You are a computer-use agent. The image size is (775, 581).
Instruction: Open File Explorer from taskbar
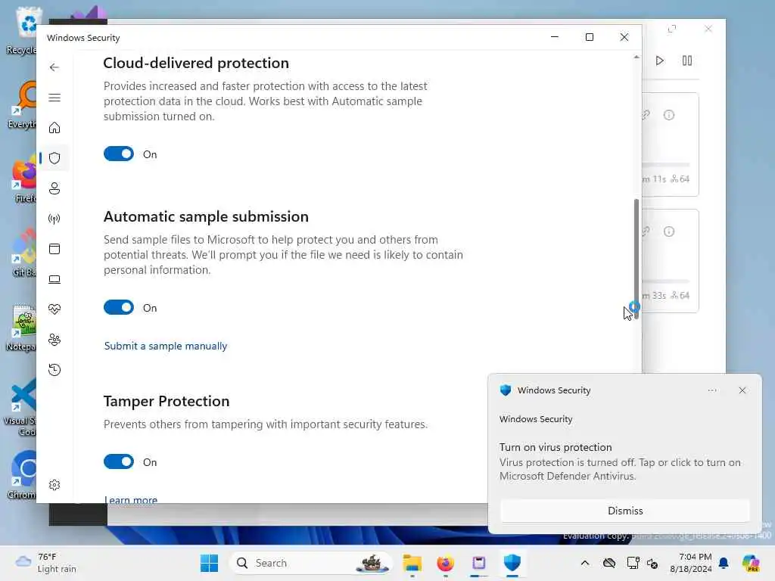(412, 563)
